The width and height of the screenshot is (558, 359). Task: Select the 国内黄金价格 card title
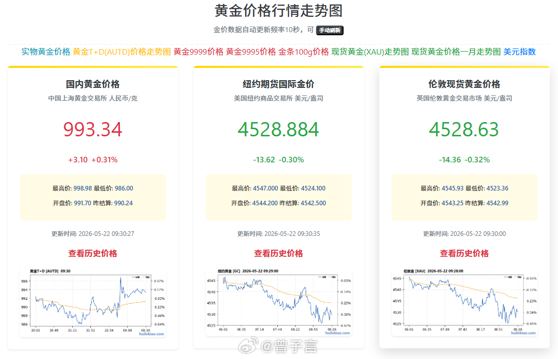point(92,84)
